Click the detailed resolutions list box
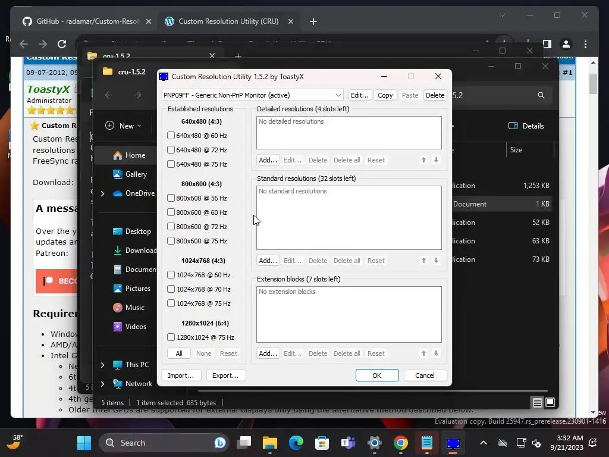 349,133
